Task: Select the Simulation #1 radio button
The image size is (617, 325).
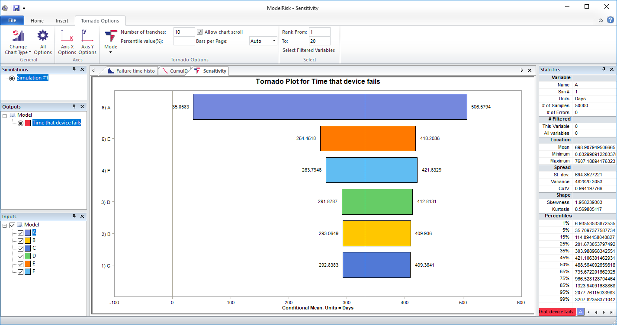Action: coord(11,78)
